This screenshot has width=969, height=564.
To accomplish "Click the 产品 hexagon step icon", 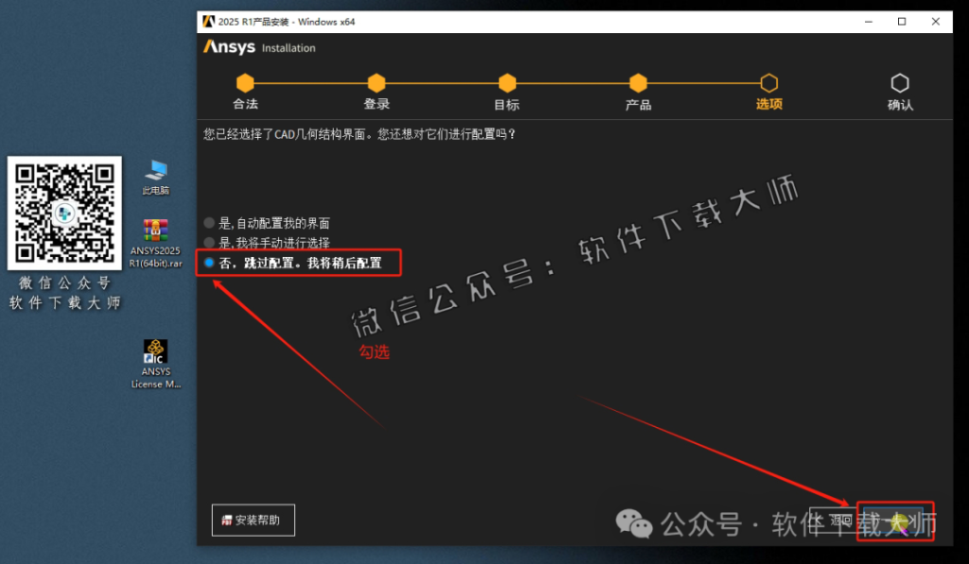I will click(637, 83).
